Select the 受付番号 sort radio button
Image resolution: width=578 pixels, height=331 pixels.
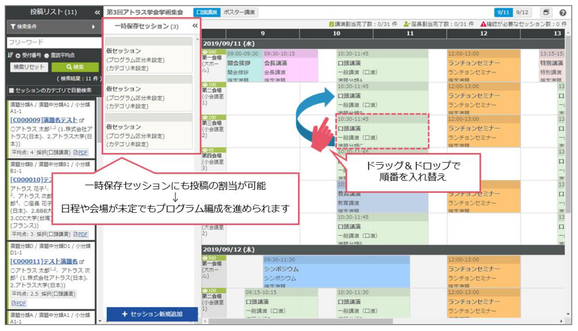point(18,56)
